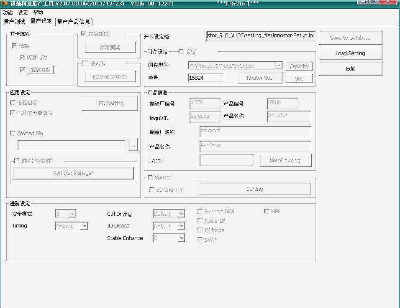Viewport: 400px width, 308px height.
Task: Click the 容量 capacity input field
Action: click(x=206, y=78)
